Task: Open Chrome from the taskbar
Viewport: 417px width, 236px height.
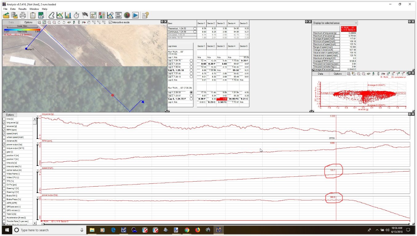Action: [x=187, y=230]
